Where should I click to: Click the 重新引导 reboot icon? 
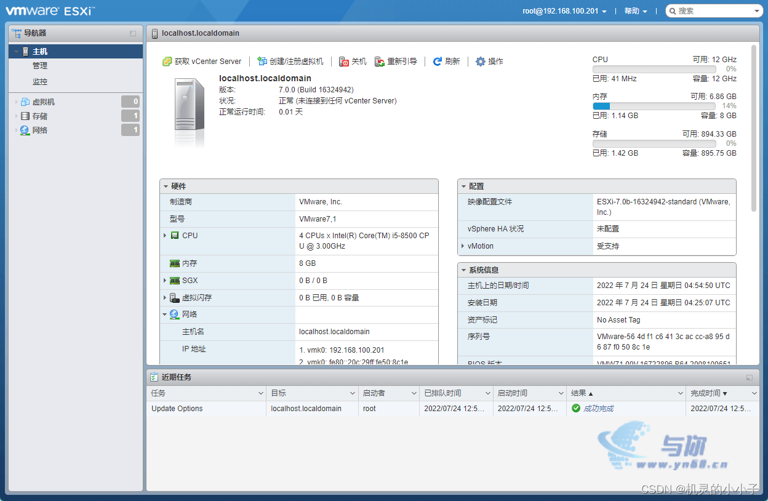[x=380, y=62]
